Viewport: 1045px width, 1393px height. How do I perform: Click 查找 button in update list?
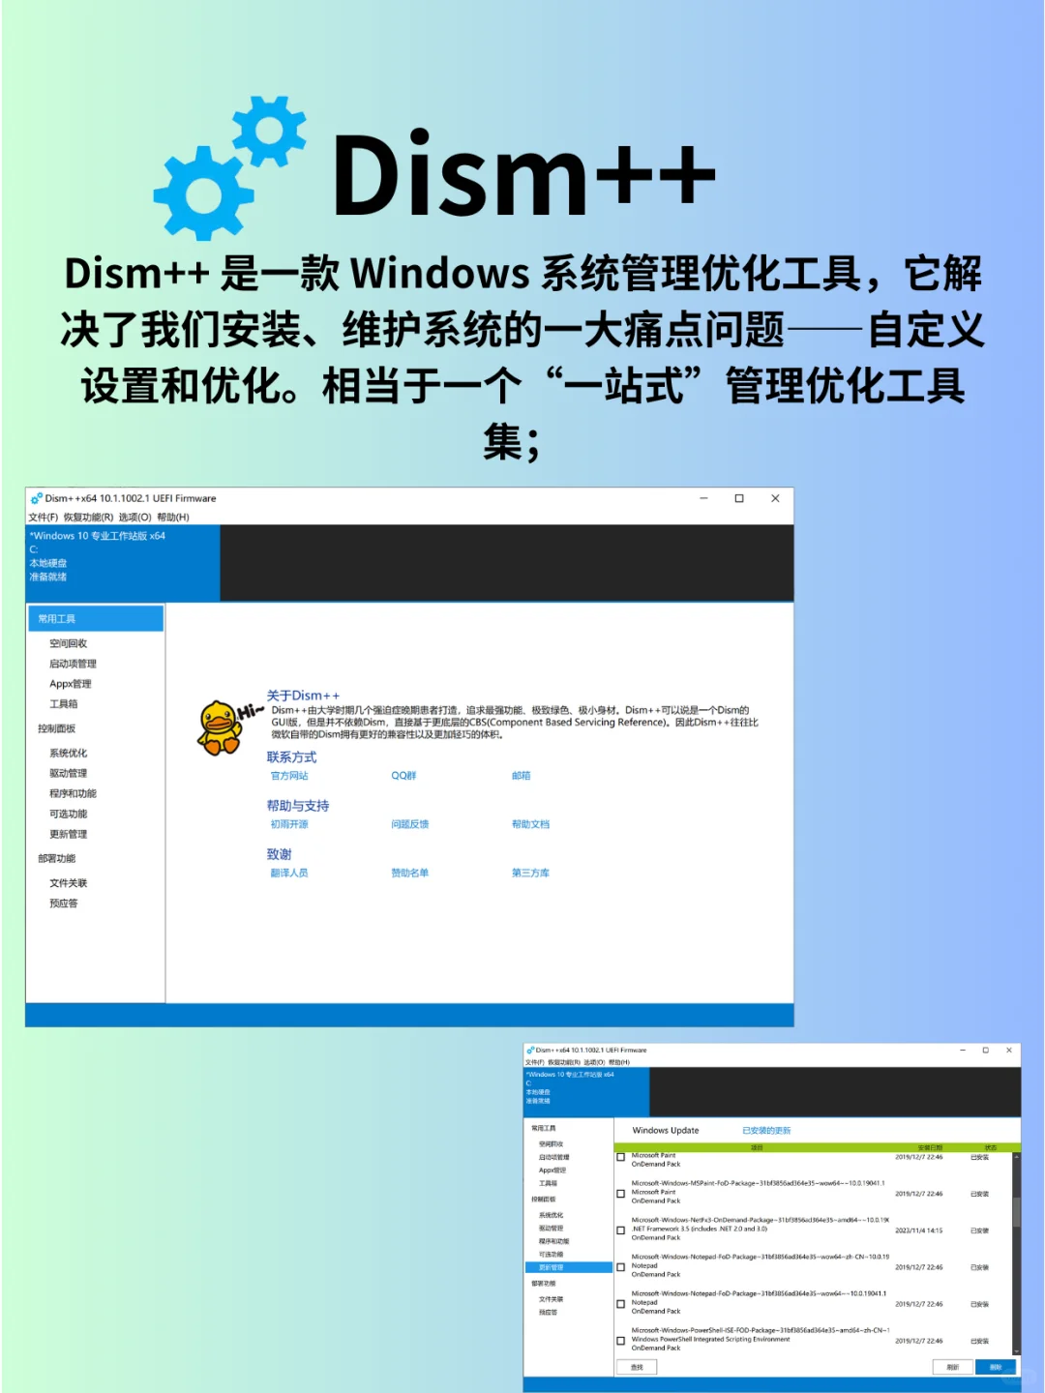[637, 1367]
